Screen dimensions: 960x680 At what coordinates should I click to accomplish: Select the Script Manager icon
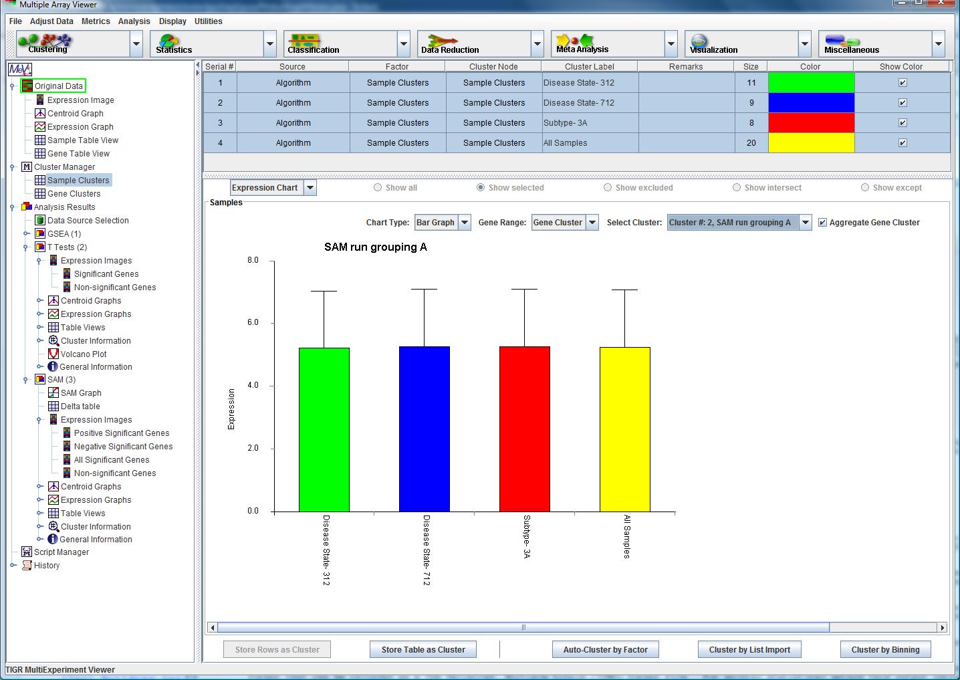coord(27,552)
